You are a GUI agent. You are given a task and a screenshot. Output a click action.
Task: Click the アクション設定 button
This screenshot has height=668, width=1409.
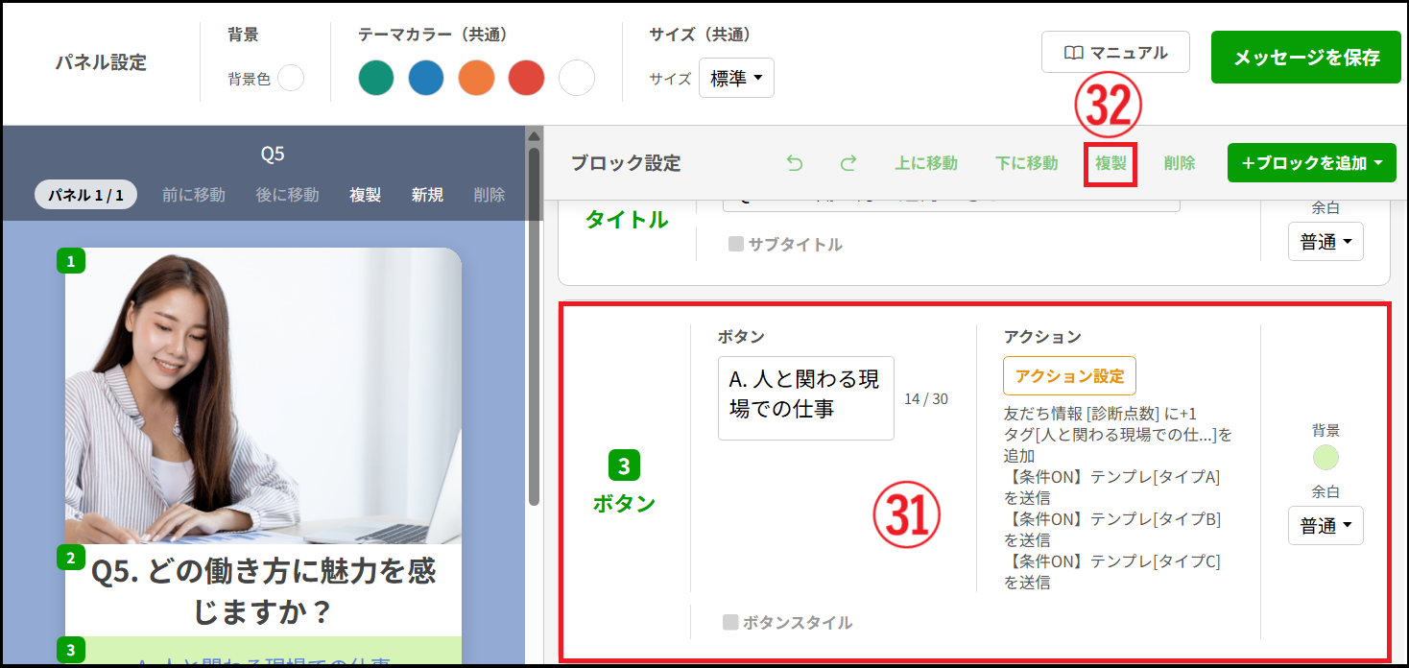(x=1069, y=376)
